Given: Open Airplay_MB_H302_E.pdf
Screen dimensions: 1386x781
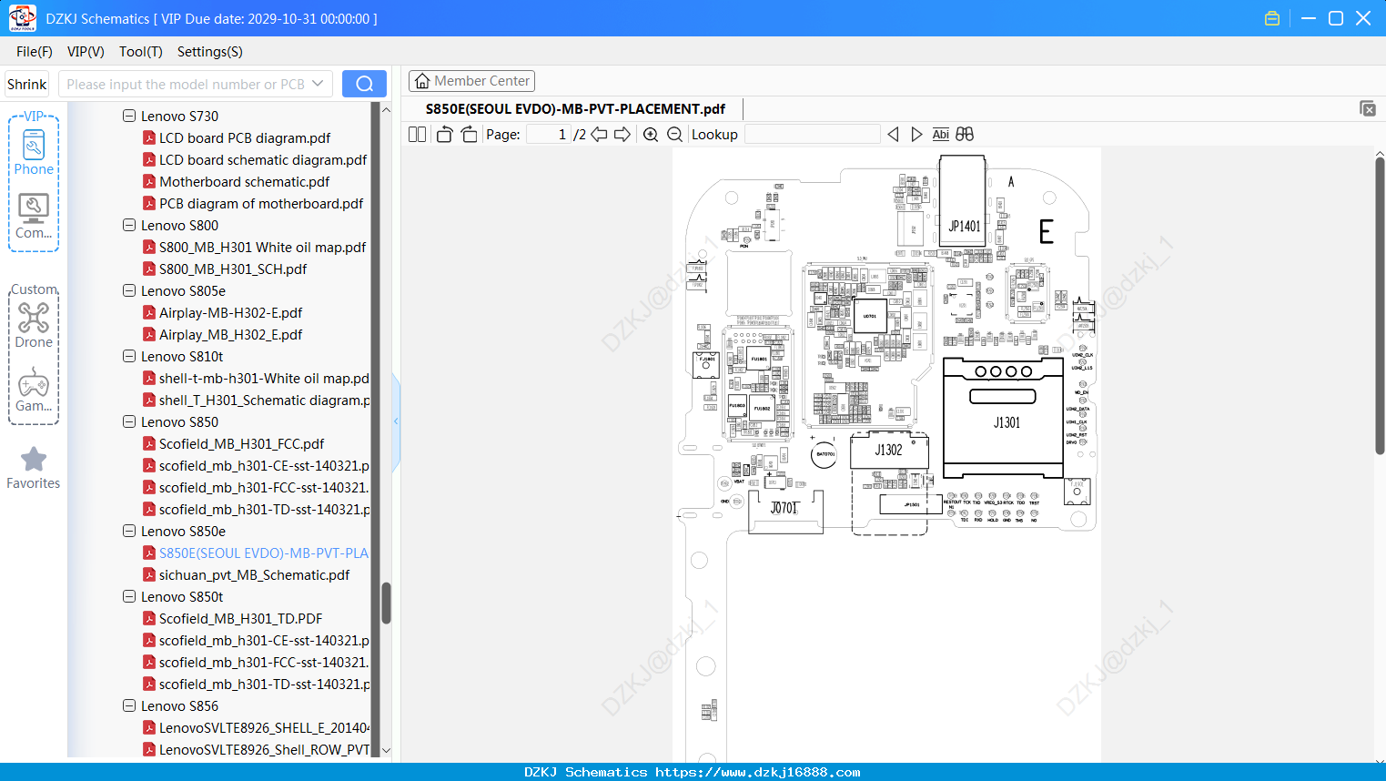Looking at the screenshot, I should (x=230, y=335).
